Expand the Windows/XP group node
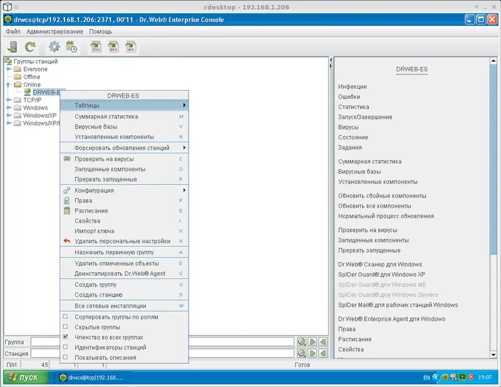501x387 pixels. 9,115
